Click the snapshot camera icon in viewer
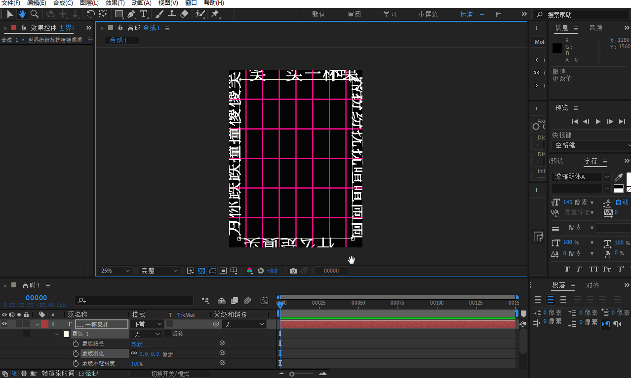Image resolution: width=631 pixels, height=378 pixels. (293, 271)
